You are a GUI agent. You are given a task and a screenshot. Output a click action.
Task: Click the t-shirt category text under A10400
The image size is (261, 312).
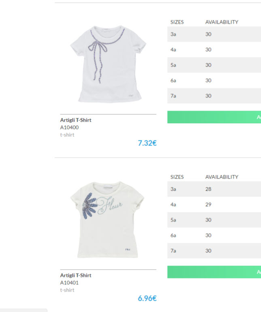(67, 135)
